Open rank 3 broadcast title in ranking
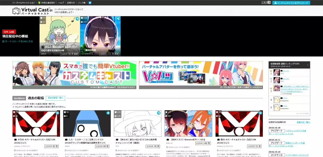The image size is (323, 157). point(295,89)
